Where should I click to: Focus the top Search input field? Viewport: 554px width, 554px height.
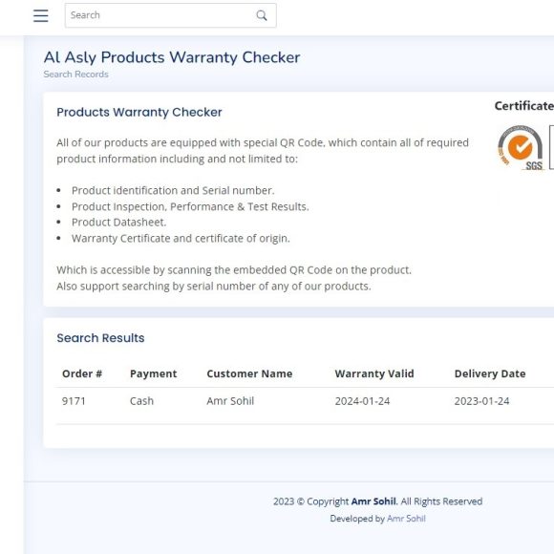click(171, 15)
